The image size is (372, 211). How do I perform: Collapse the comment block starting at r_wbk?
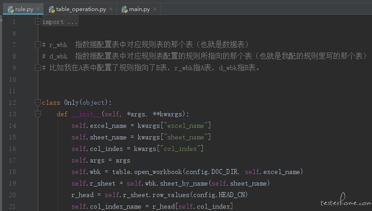(x=38, y=44)
